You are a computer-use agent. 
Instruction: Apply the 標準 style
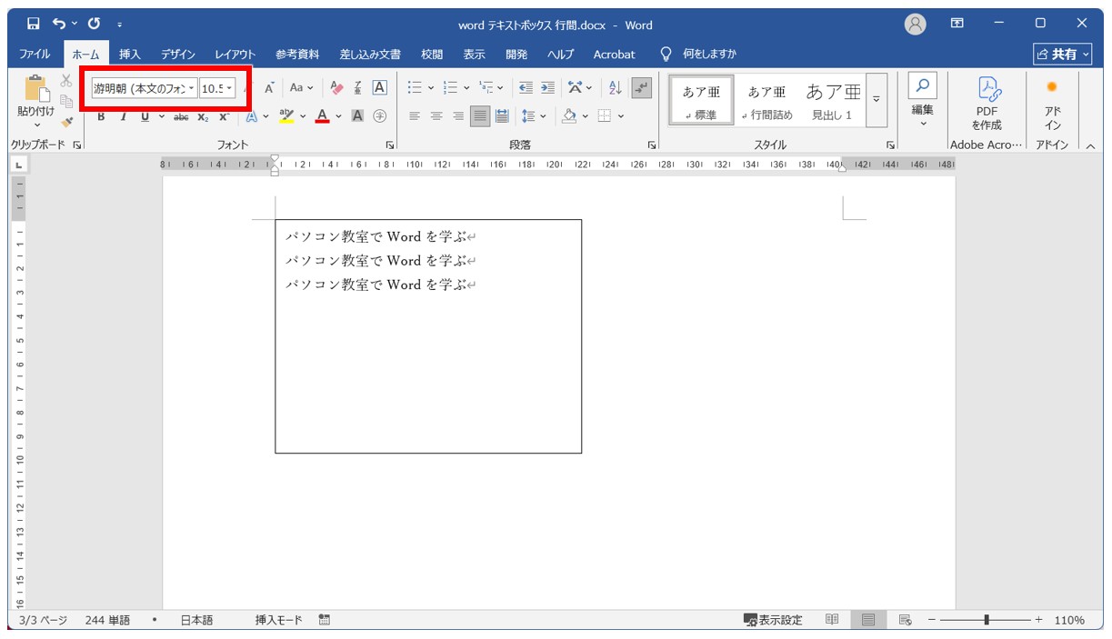pyautogui.click(x=701, y=101)
